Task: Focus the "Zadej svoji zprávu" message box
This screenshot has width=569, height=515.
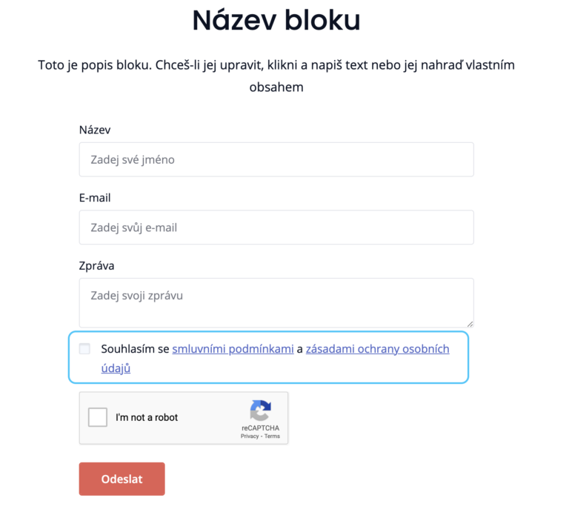Action: coord(276,302)
